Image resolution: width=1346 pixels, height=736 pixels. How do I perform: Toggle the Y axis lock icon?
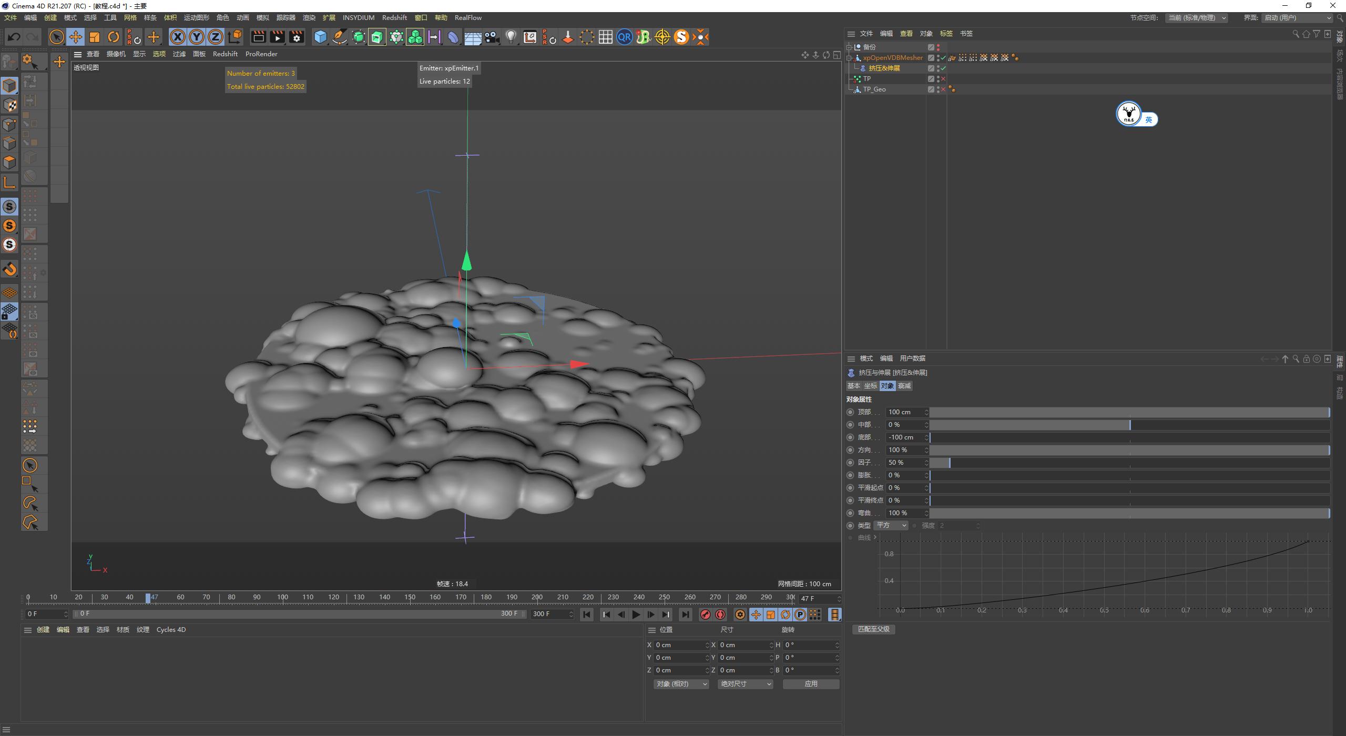pyautogui.click(x=196, y=37)
